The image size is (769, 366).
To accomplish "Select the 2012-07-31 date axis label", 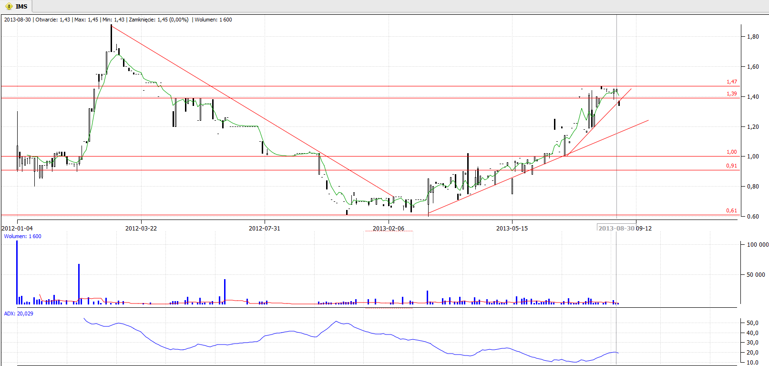I will (x=264, y=229).
